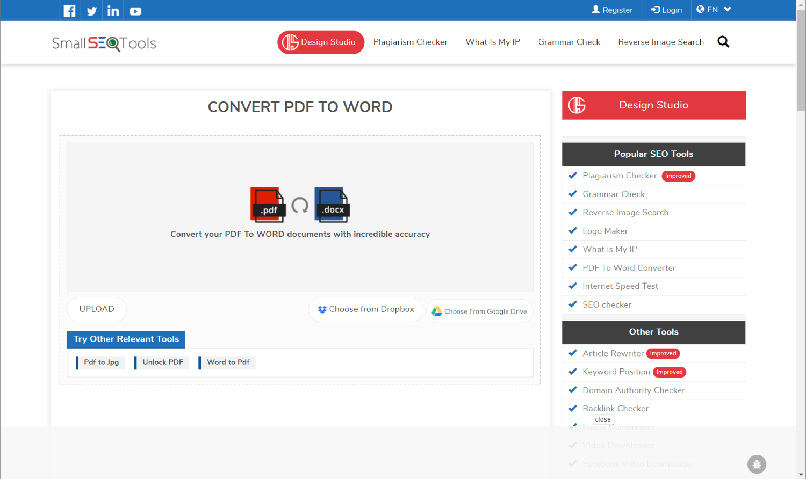This screenshot has width=806, height=479.
Task: Open the LinkedIn social icon
Action: pos(113,11)
